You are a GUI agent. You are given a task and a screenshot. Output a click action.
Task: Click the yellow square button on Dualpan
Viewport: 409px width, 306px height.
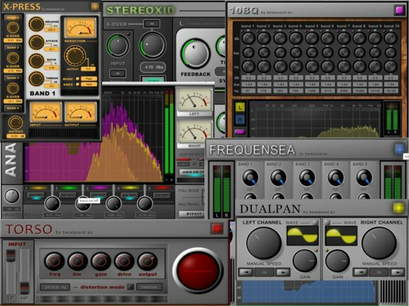pos(399,208)
